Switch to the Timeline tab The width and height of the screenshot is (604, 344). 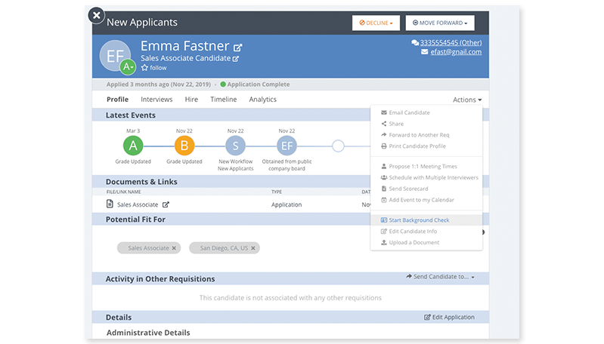click(x=224, y=99)
